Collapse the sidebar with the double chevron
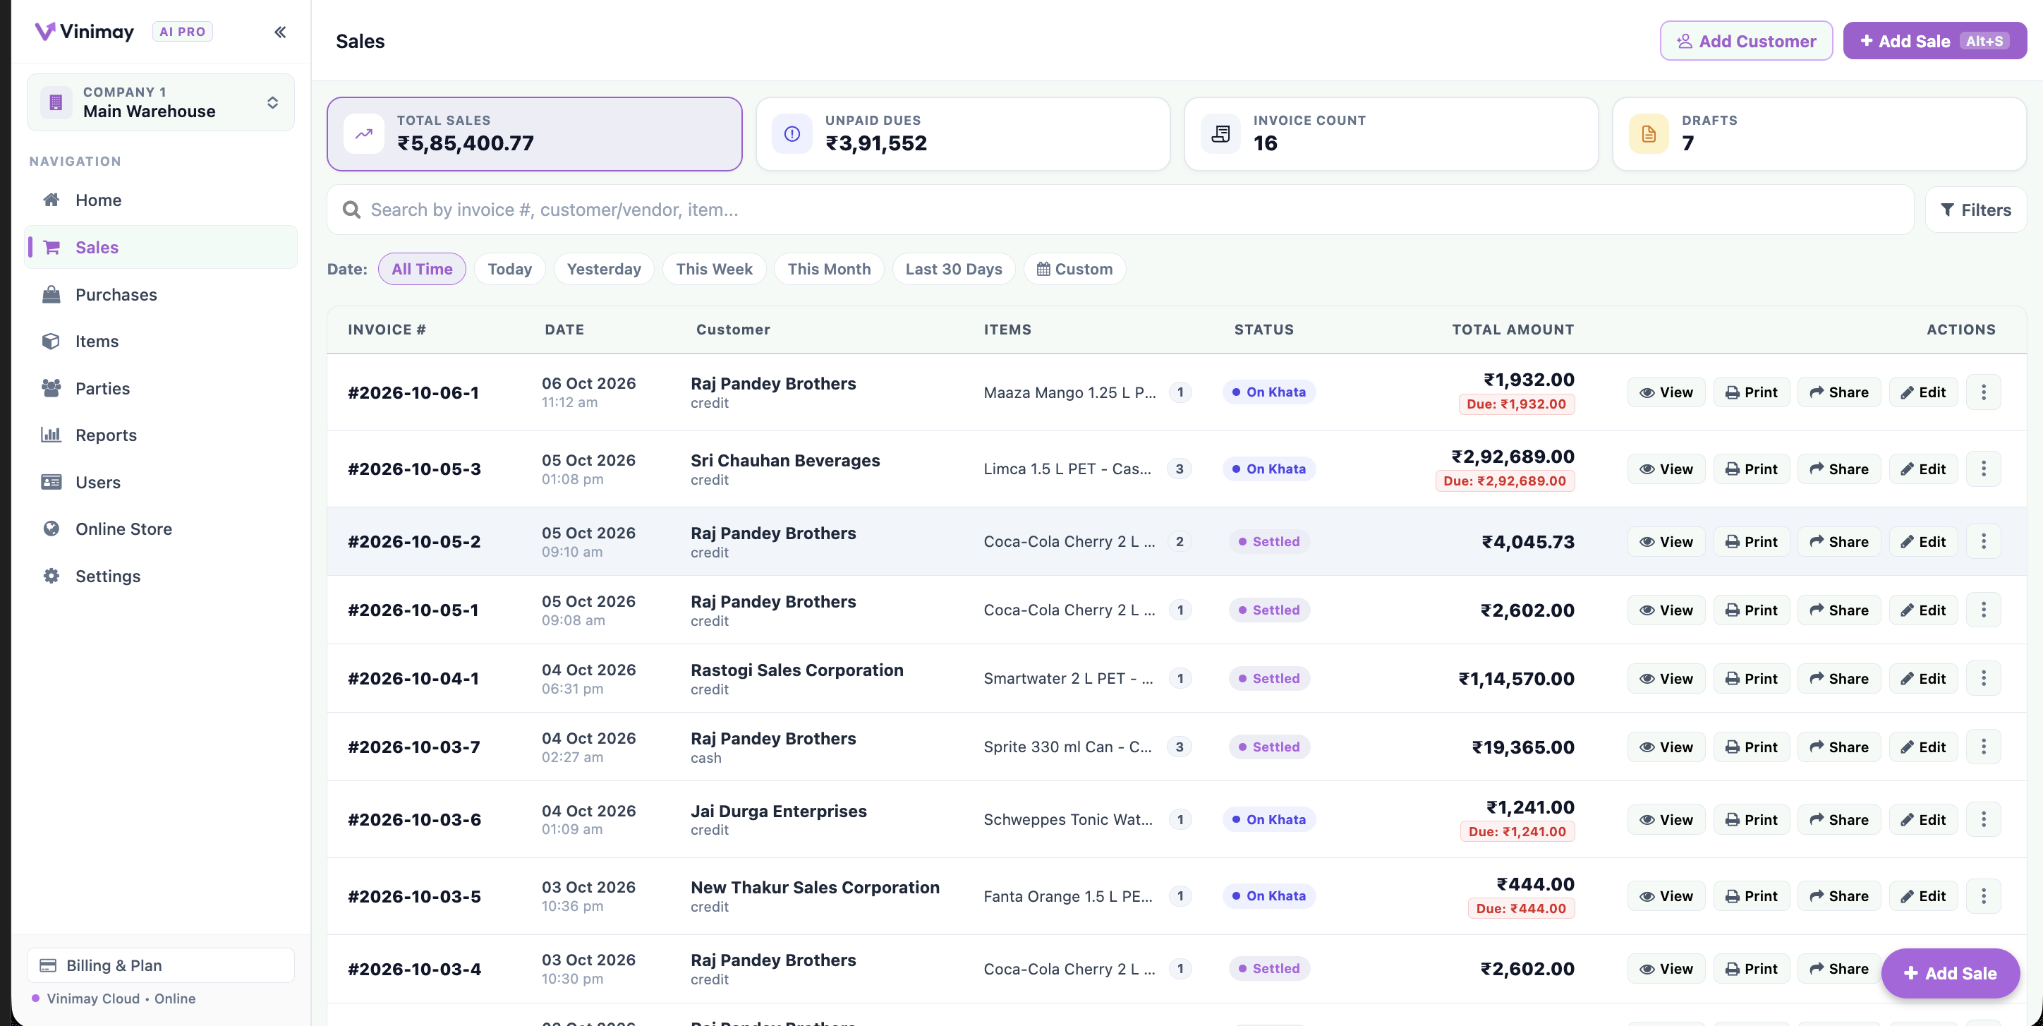Viewport: 2043px width, 1026px height. coord(280,32)
